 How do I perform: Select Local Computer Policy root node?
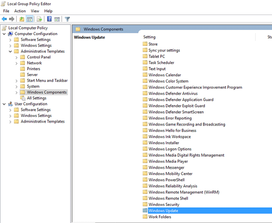pyautogui.click(x=28, y=28)
